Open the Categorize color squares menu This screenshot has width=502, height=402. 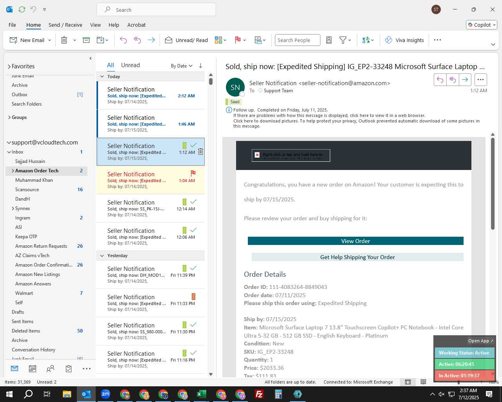tap(220, 40)
